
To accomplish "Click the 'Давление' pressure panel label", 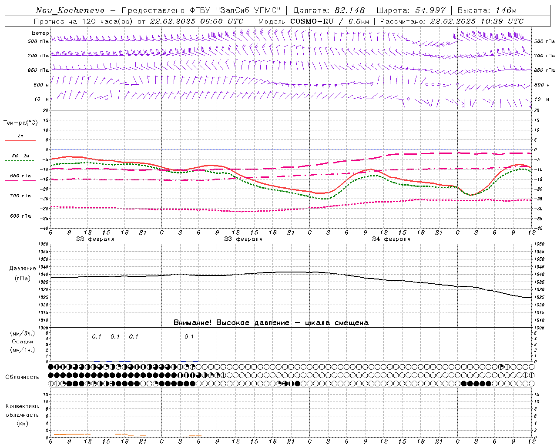I will click(22, 269).
